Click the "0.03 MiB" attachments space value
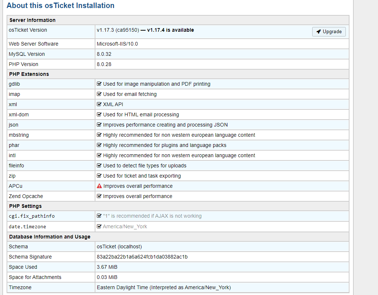Screen dimensions: 378x295 pyautogui.click(x=107, y=277)
